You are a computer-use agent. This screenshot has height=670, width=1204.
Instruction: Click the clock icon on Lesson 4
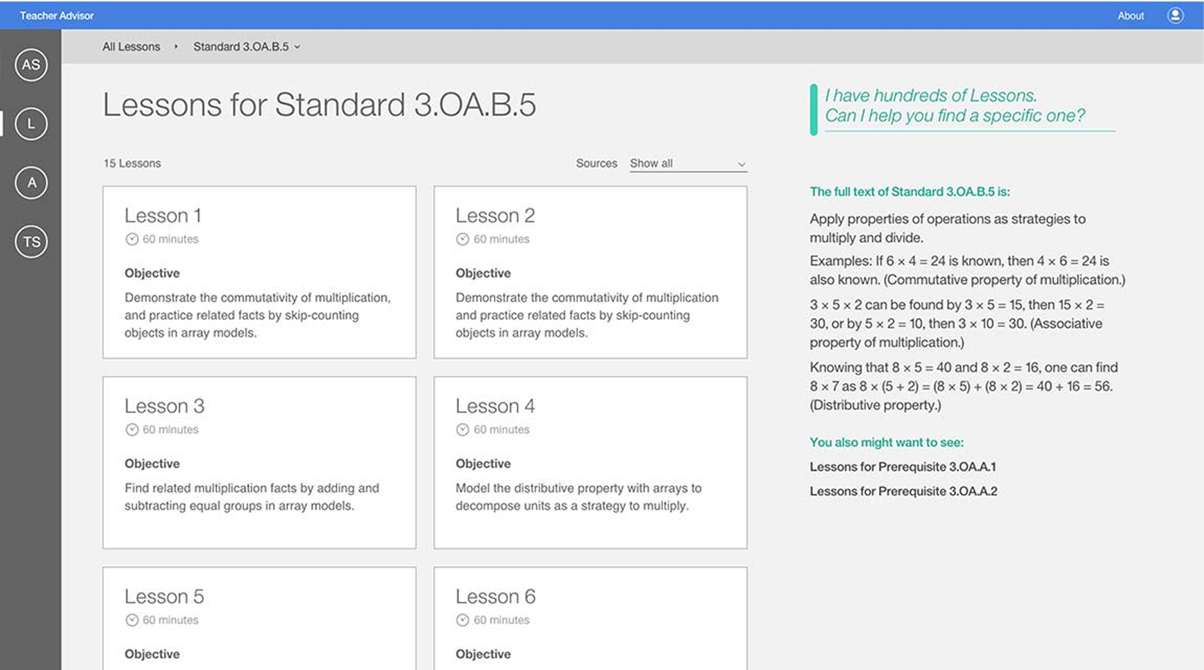coord(463,429)
